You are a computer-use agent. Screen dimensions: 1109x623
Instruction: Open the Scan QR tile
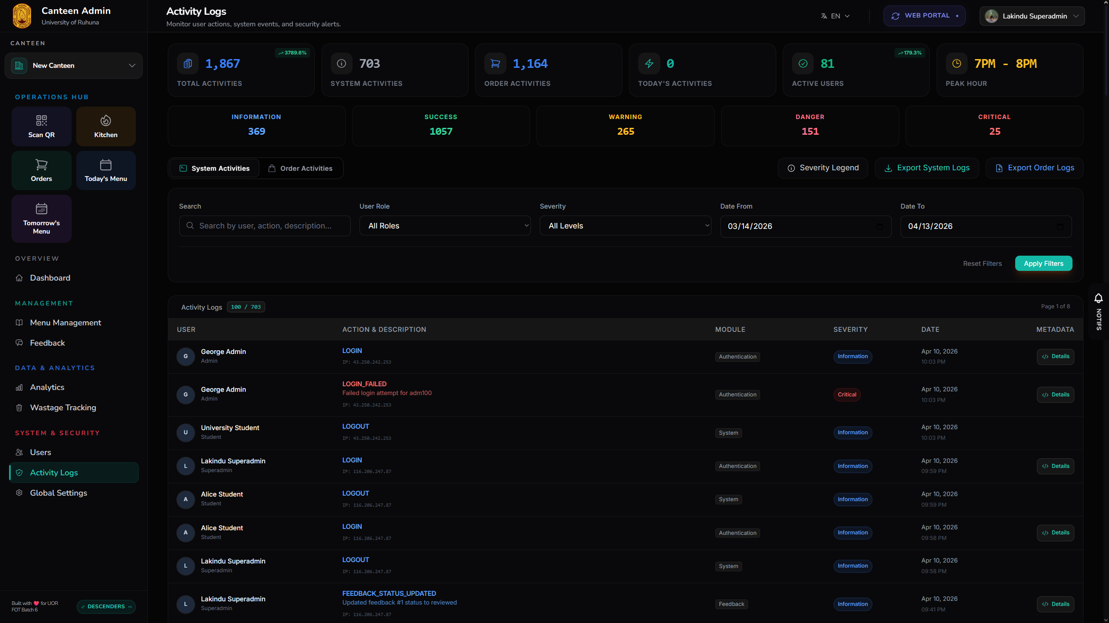point(42,126)
